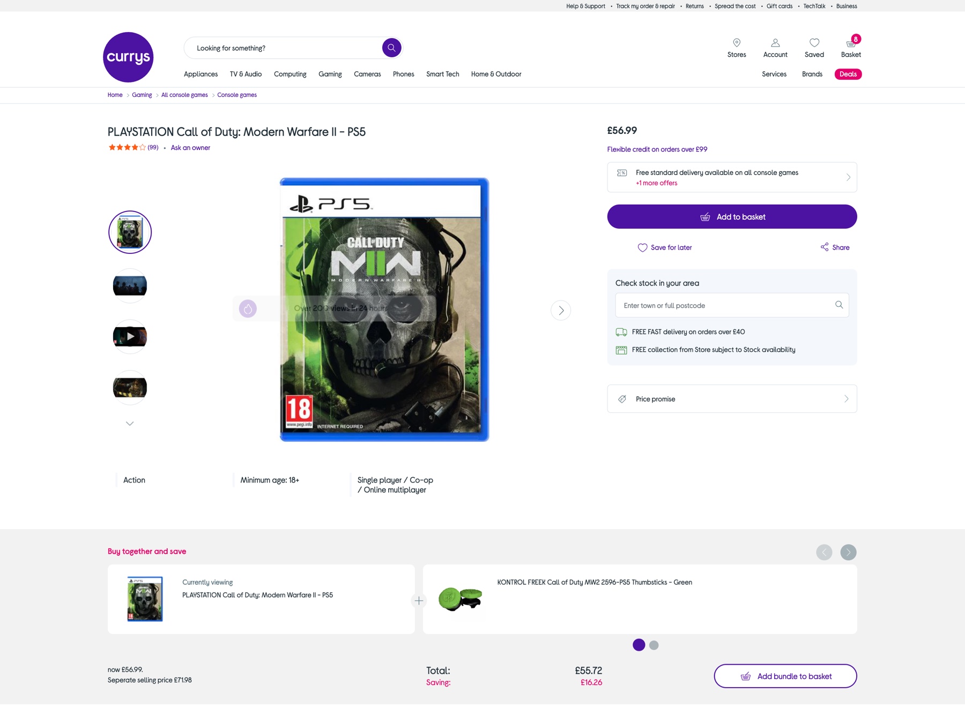The width and height of the screenshot is (965, 723).
Task: Open Returns link in top bar
Action: point(694,6)
